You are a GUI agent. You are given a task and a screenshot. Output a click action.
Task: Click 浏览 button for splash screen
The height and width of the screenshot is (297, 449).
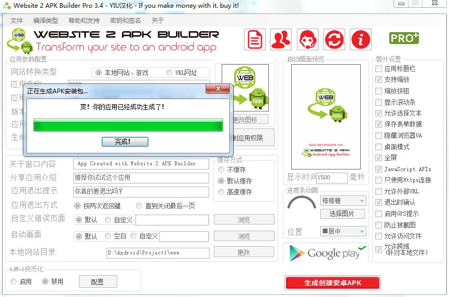[x=243, y=236]
